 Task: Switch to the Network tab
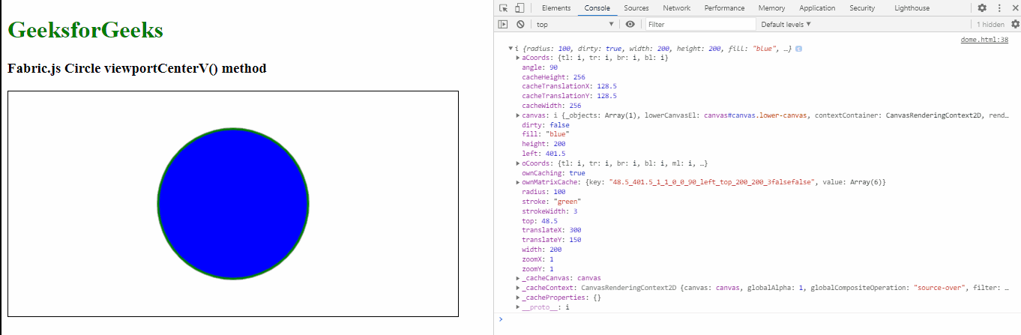click(677, 8)
